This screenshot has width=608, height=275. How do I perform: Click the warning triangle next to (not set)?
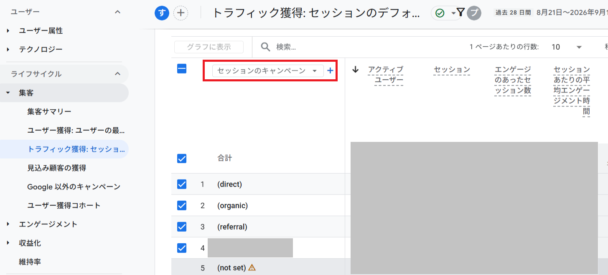[252, 267]
